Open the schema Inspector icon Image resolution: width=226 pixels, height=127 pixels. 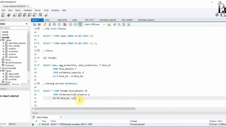point(9,15)
